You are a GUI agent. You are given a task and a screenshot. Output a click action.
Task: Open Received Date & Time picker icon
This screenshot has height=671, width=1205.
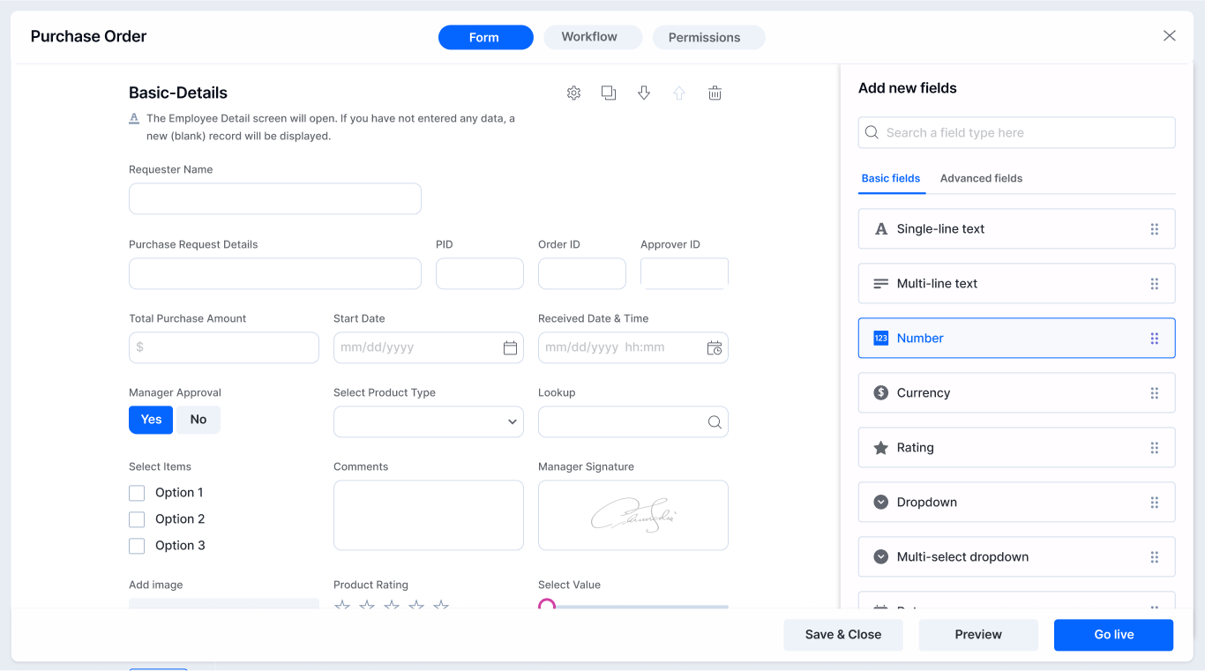pos(715,348)
